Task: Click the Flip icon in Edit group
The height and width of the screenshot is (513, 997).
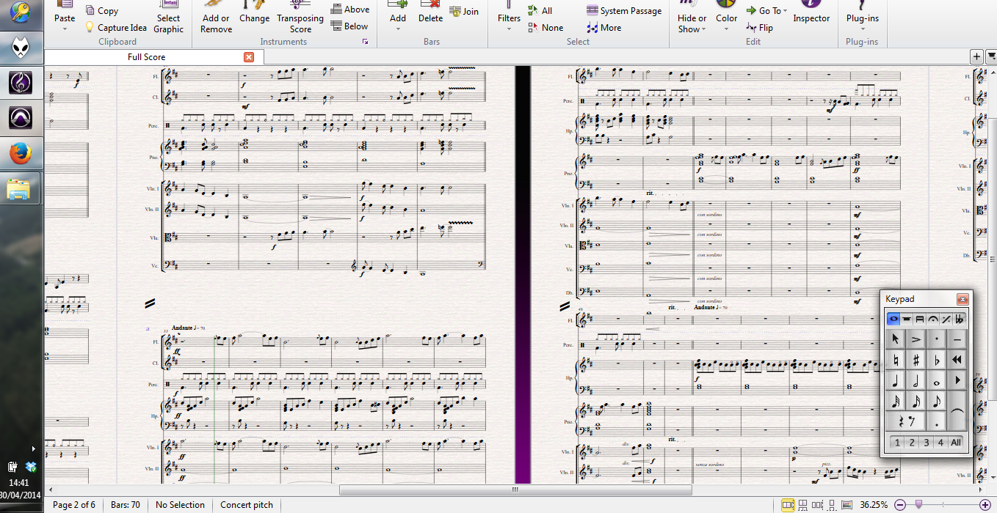Action: click(752, 28)
